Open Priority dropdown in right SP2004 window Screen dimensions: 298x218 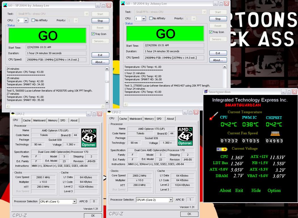point(194,18)
